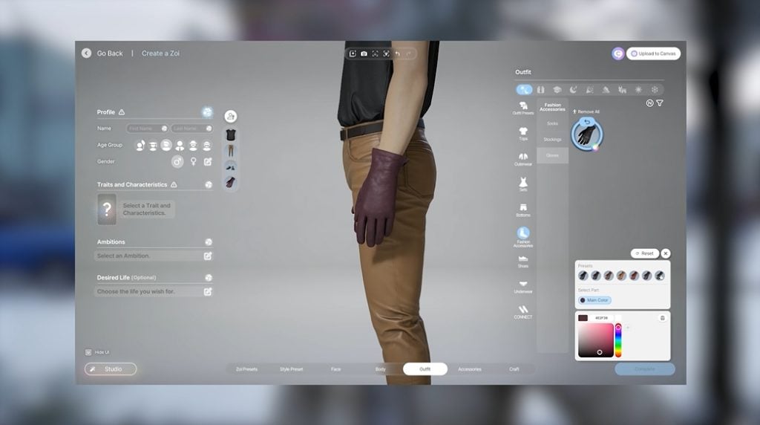Open the Shoes category
Image resolution: width=760 pixels, height=425 pixels.
[x=523, y=260]
